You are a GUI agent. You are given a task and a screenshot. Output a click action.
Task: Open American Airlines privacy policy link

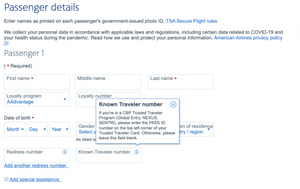248,38
